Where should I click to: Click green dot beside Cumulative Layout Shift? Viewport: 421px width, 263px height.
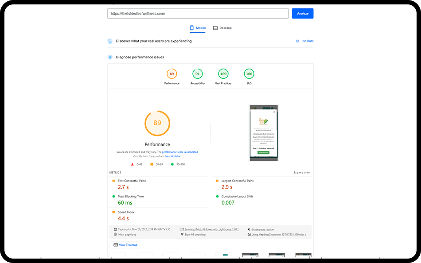pyautogui.click(x=217, y=197)
